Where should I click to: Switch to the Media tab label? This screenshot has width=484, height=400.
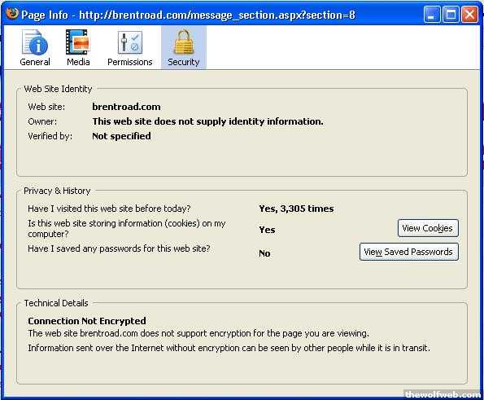78,62
